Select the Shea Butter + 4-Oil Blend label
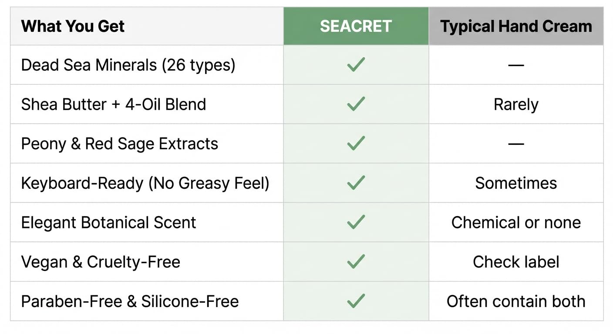613x334 pixels. point(113,104)
